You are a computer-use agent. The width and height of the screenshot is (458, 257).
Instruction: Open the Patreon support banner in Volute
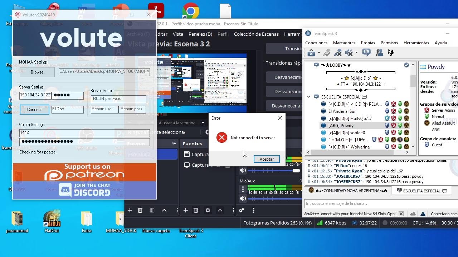(84, 172)
